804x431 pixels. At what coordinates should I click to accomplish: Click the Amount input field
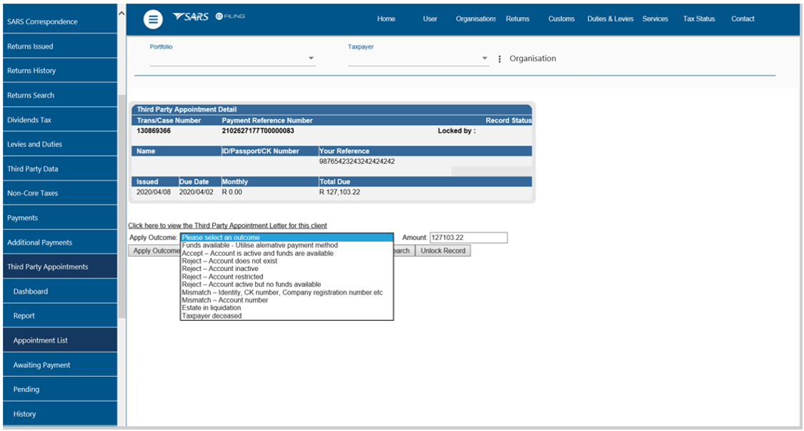pos(467,237)
